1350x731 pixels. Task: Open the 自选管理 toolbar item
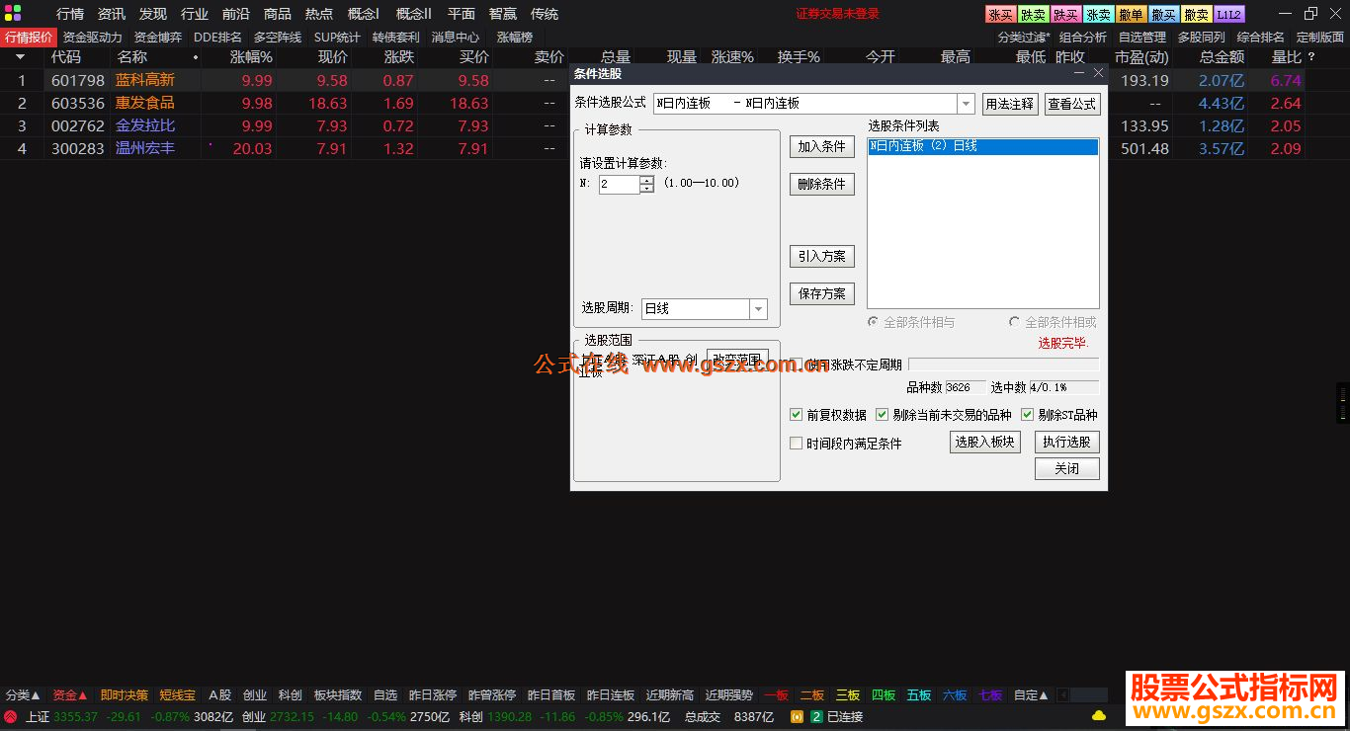coord(1142,38)
